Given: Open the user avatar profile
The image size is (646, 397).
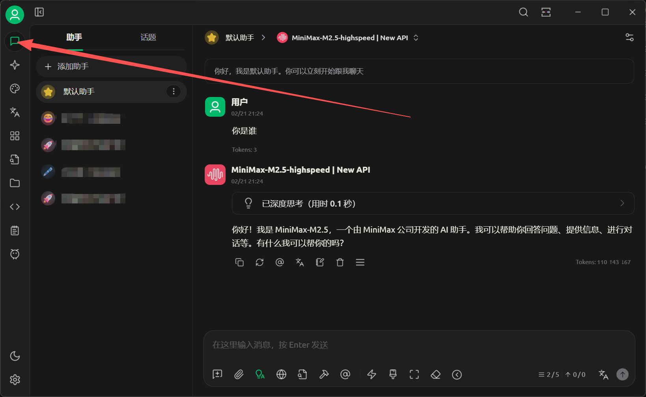Looking at the screenshot, I should [x=15, y=15].
